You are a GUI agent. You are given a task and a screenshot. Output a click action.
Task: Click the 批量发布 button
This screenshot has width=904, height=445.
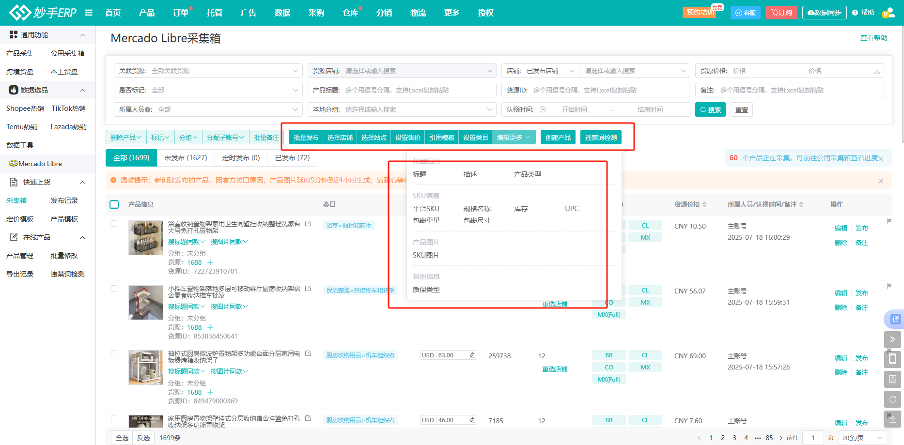pos(306,138)
